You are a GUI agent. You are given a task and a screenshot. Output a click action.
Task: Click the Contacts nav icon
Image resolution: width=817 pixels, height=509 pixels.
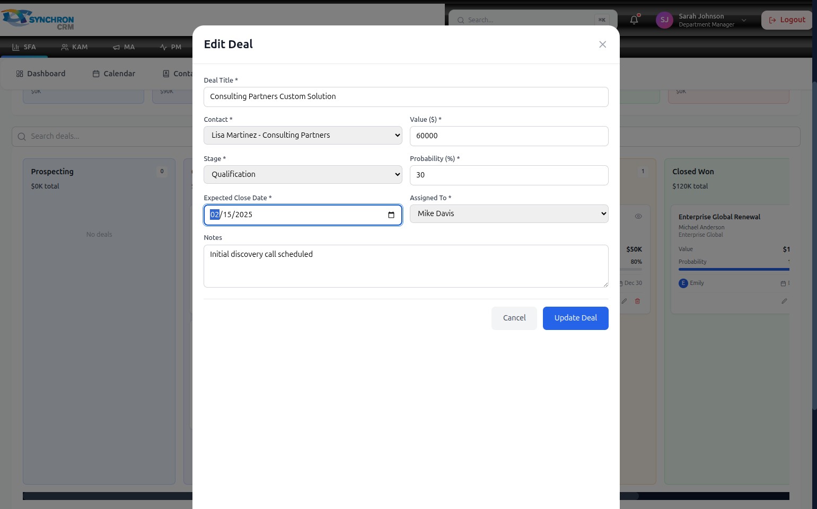pyautogui.click(x=166, y=74)
